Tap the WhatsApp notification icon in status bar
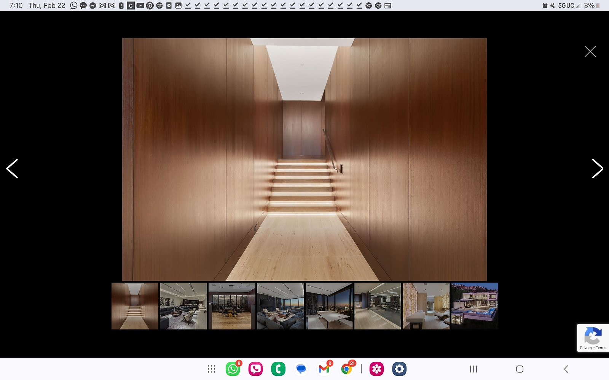The image size is (609, 380). click(x=74, y=6)
